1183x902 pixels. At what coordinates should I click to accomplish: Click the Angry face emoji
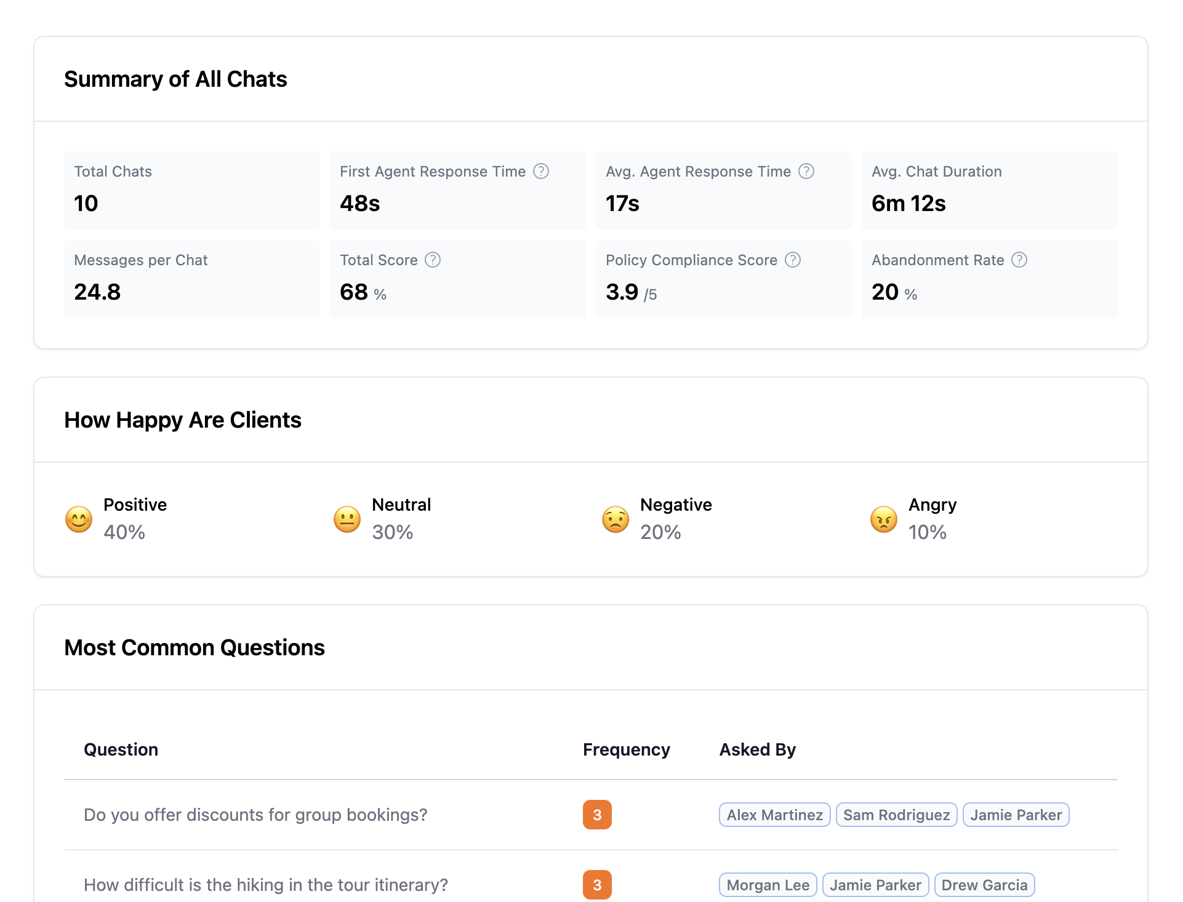point(884,519)
